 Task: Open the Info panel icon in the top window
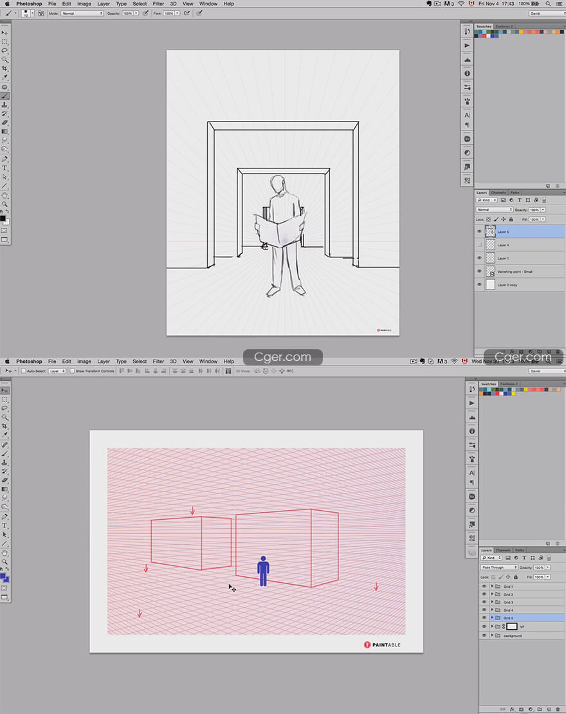point(467,73)
